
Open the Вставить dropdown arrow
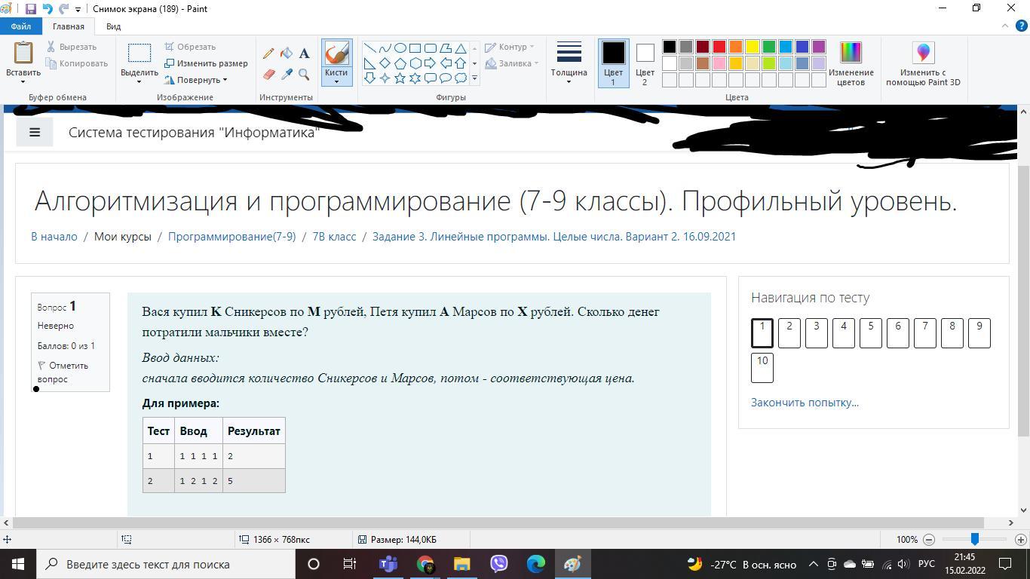click(23, 81)
